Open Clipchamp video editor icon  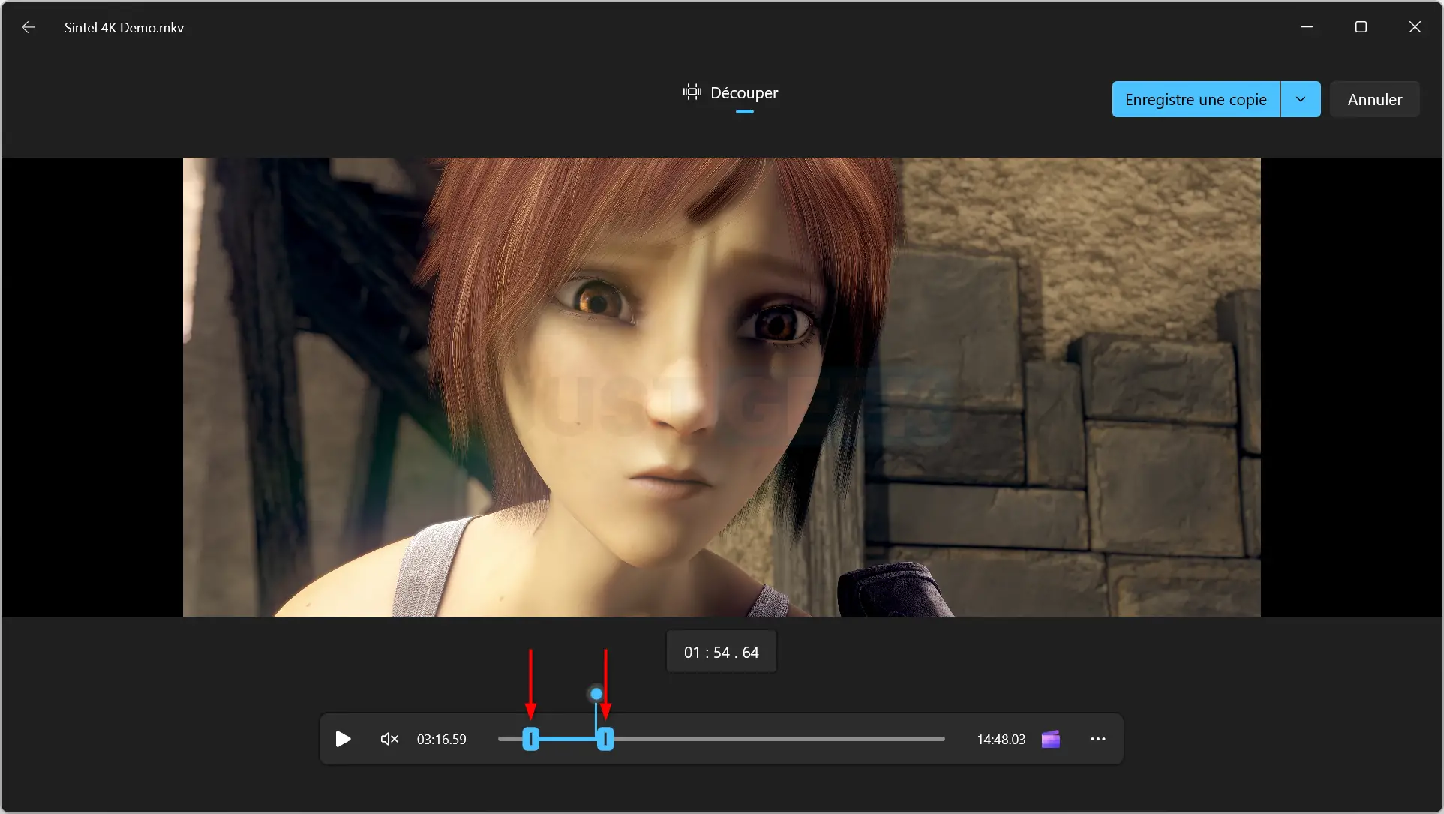(1051, 739)
